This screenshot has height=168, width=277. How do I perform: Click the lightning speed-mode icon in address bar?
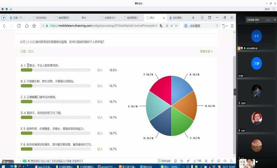(x=171, y=26)
